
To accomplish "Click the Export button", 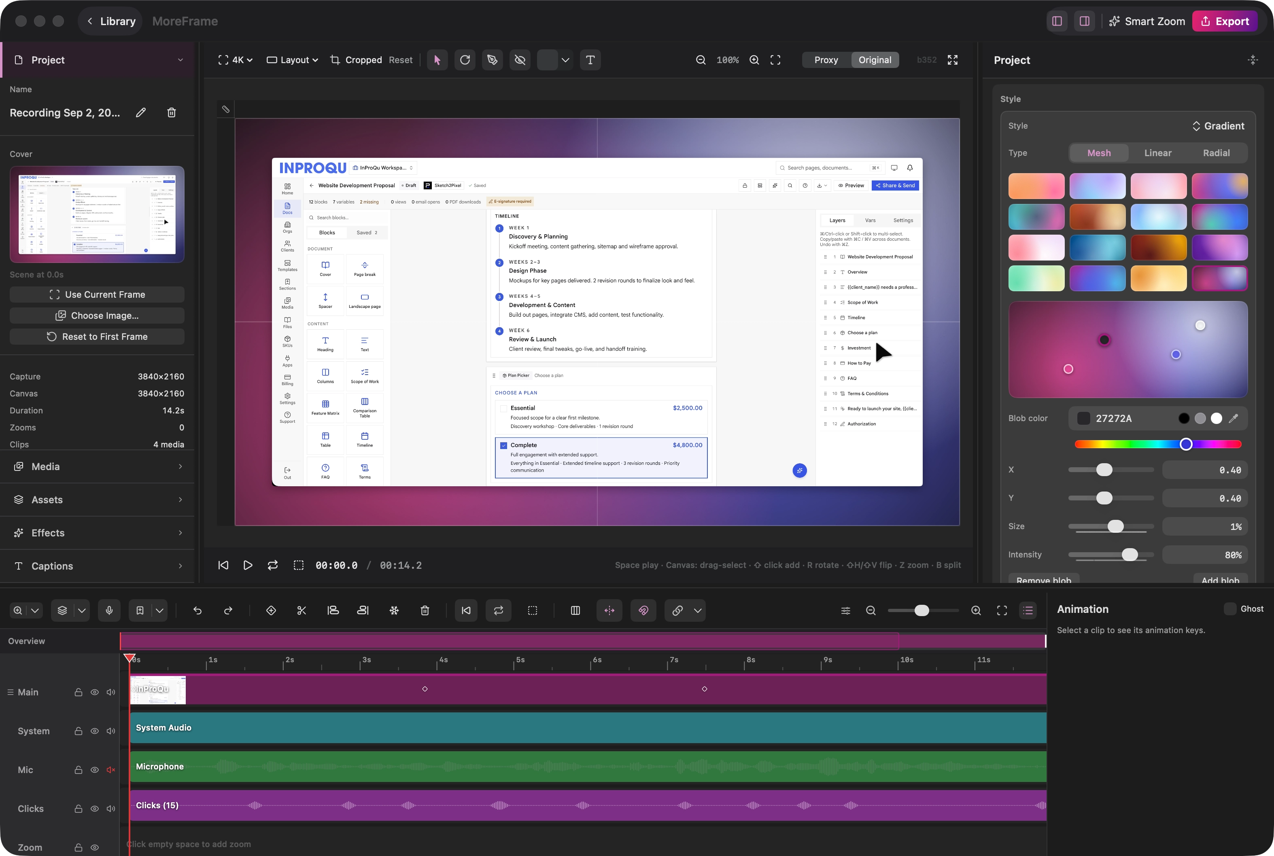I will [x=1225, y=21].
